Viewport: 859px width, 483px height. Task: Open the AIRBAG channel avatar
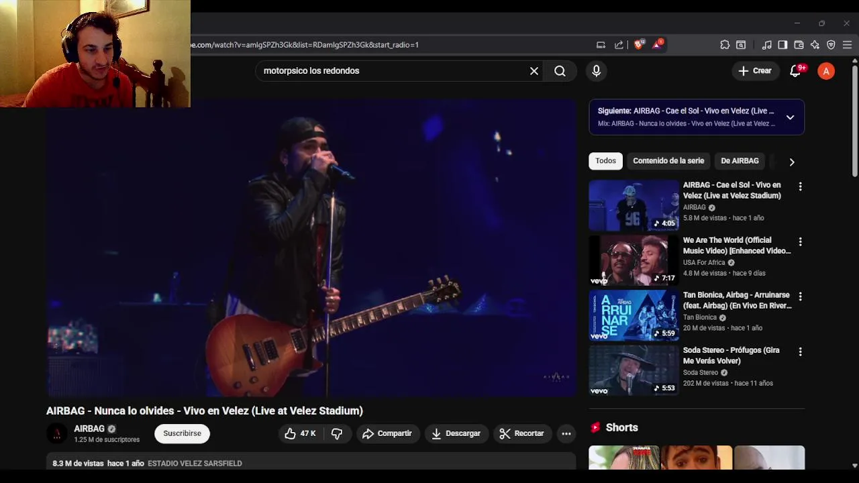[57, 434]
